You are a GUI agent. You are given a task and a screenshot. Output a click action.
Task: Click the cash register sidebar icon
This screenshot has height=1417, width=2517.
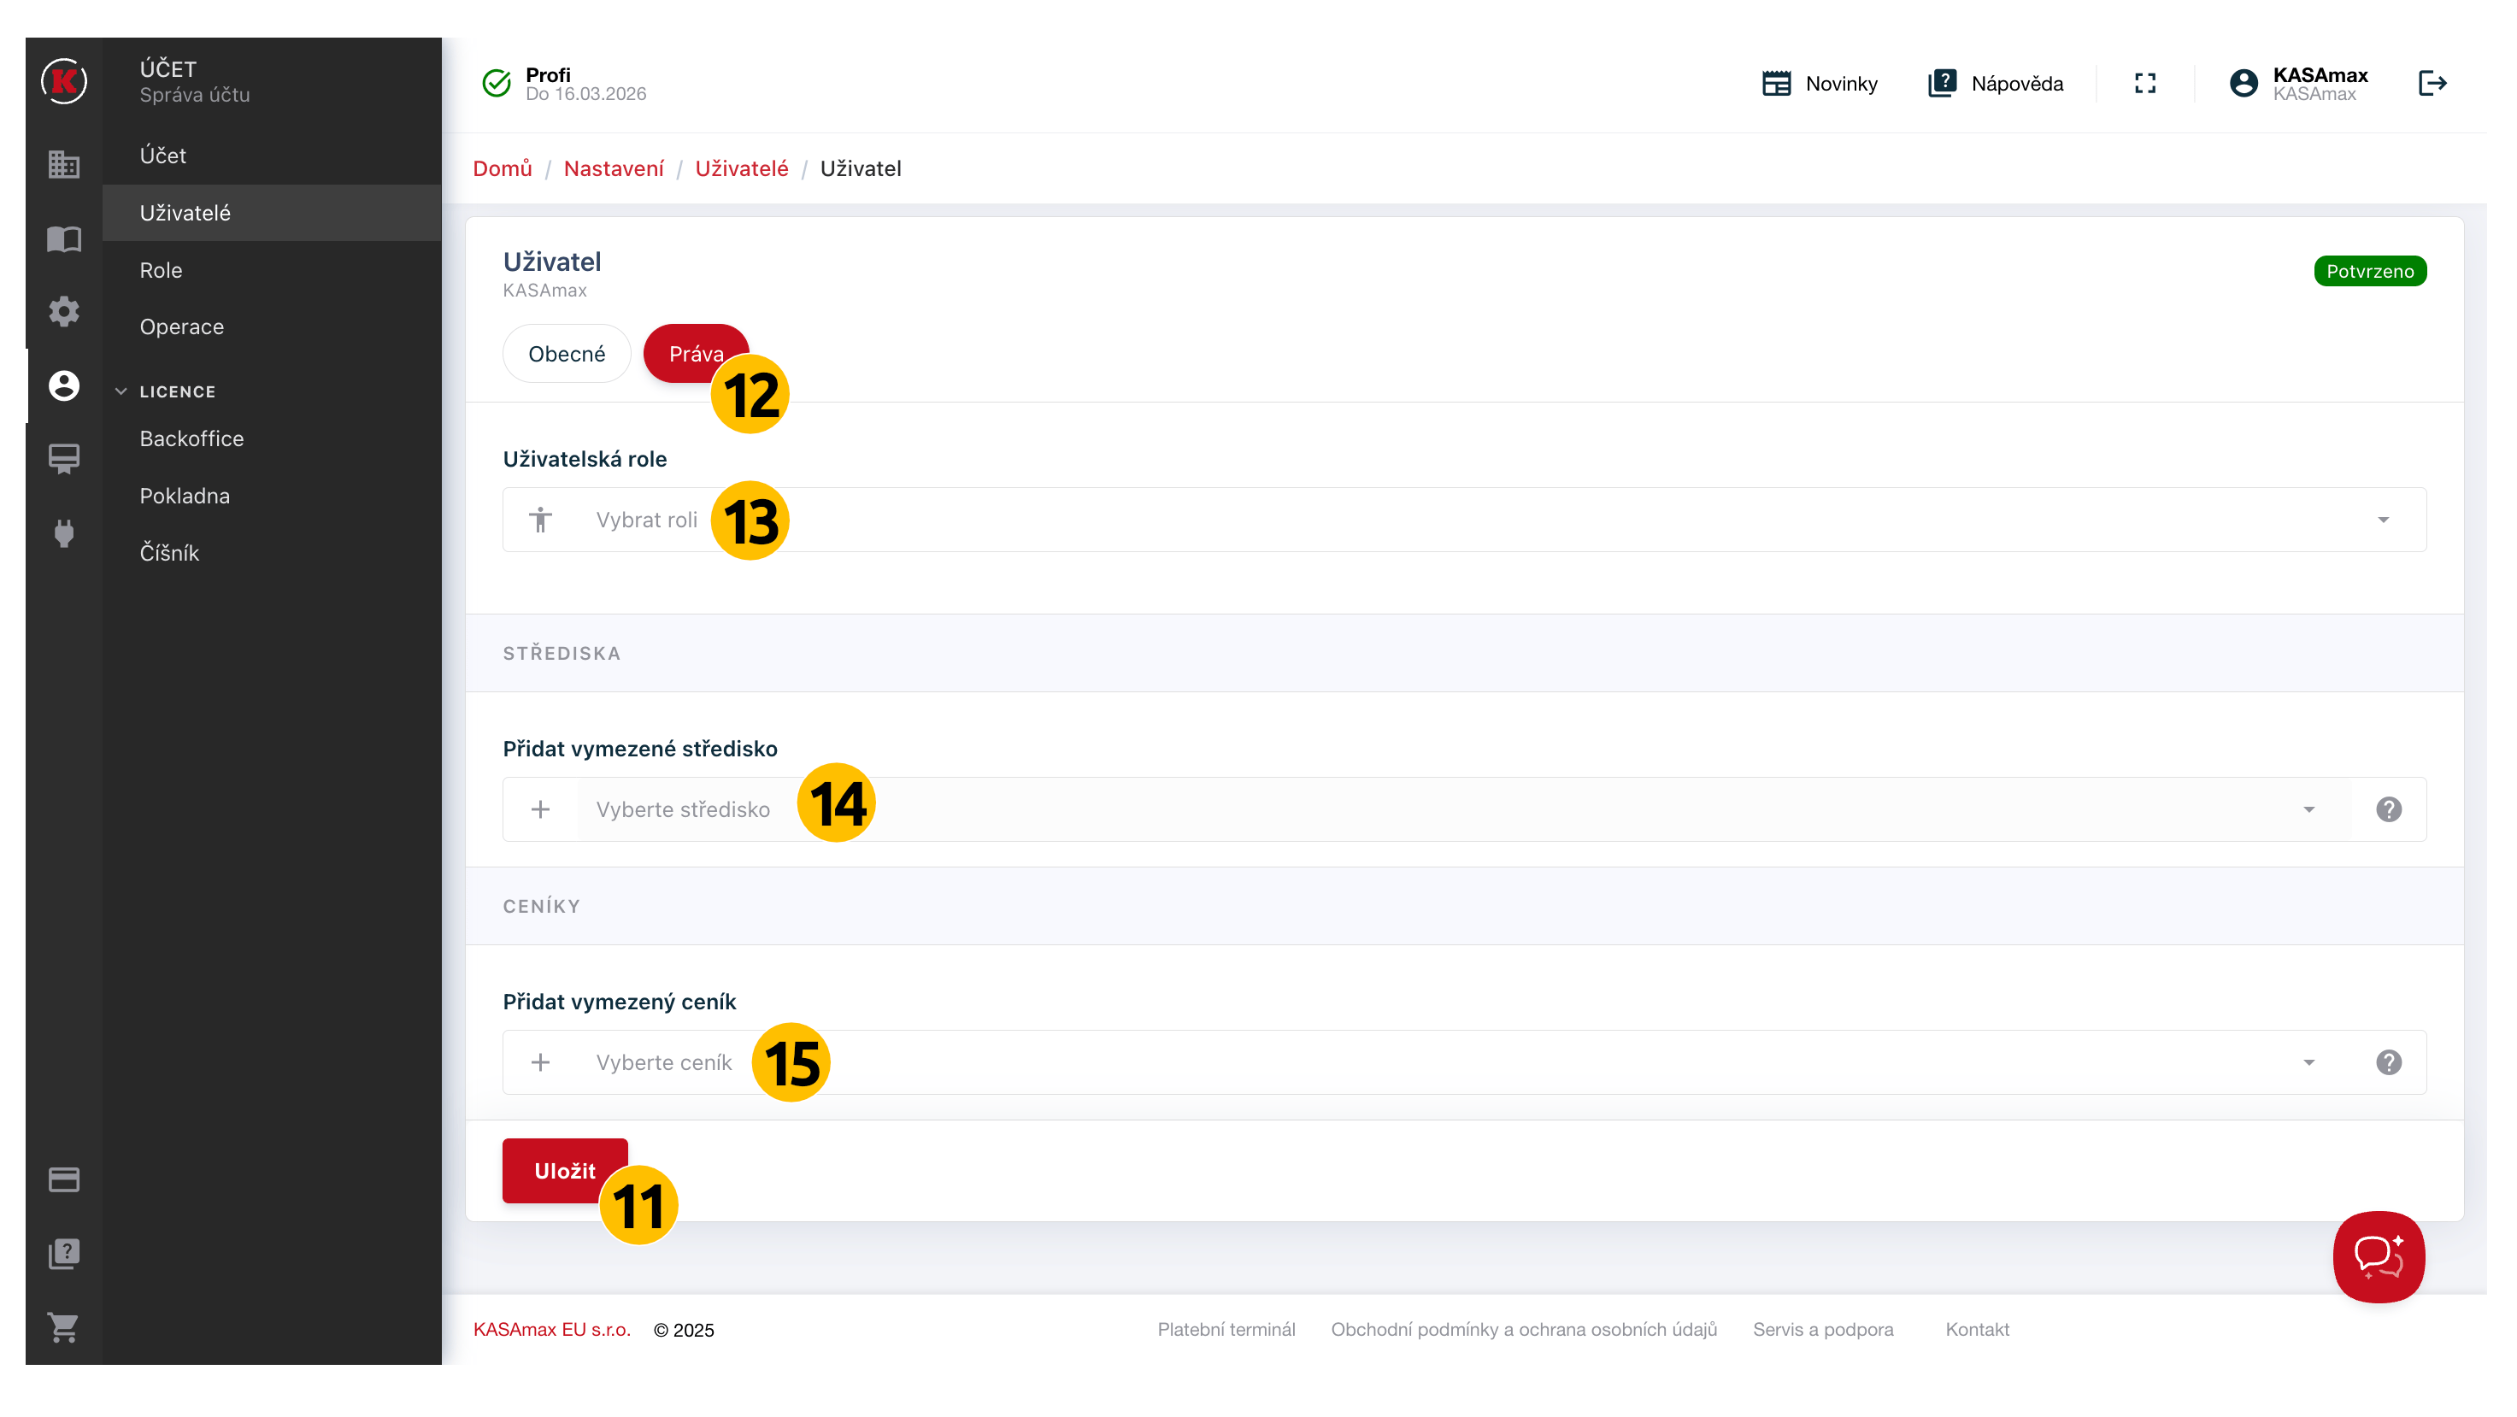(x=63, y=458)
